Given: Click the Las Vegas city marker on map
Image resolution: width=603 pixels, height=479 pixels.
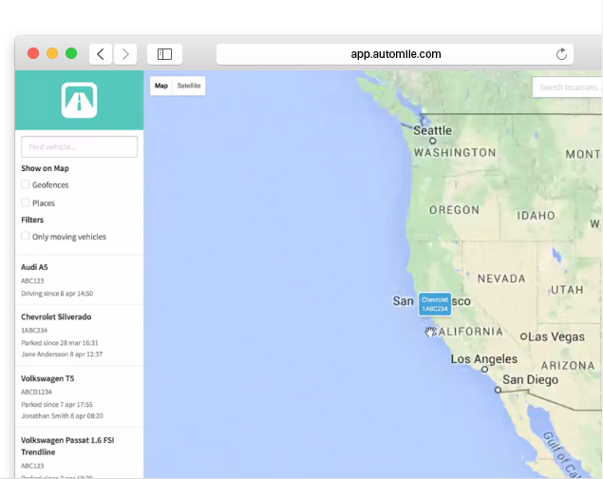Looking at the screenshot, I should (523, 336).
